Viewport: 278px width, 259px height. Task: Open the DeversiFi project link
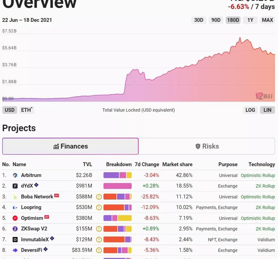click(31, 250)
